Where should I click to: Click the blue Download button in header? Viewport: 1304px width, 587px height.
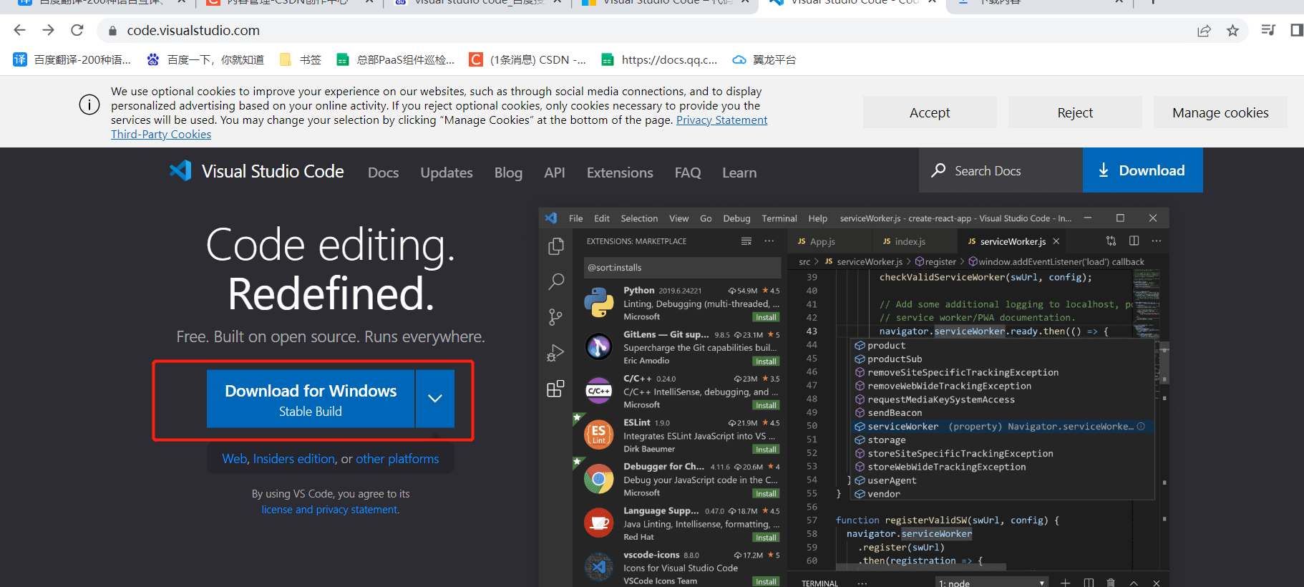(x=1143, y=170)
